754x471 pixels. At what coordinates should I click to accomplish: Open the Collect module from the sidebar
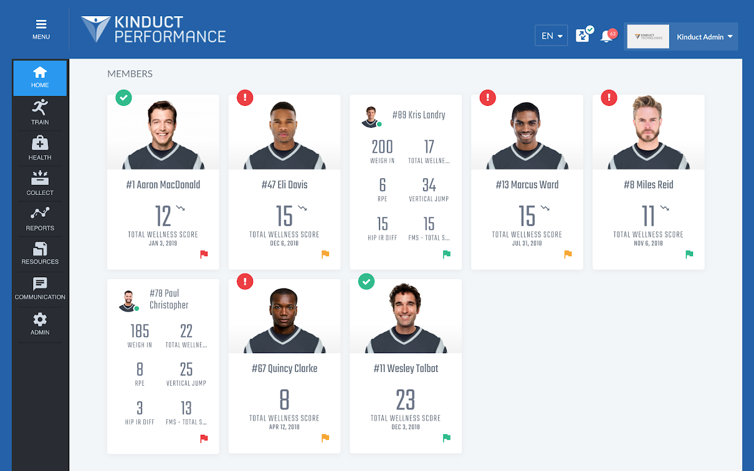tap(39, 184)
